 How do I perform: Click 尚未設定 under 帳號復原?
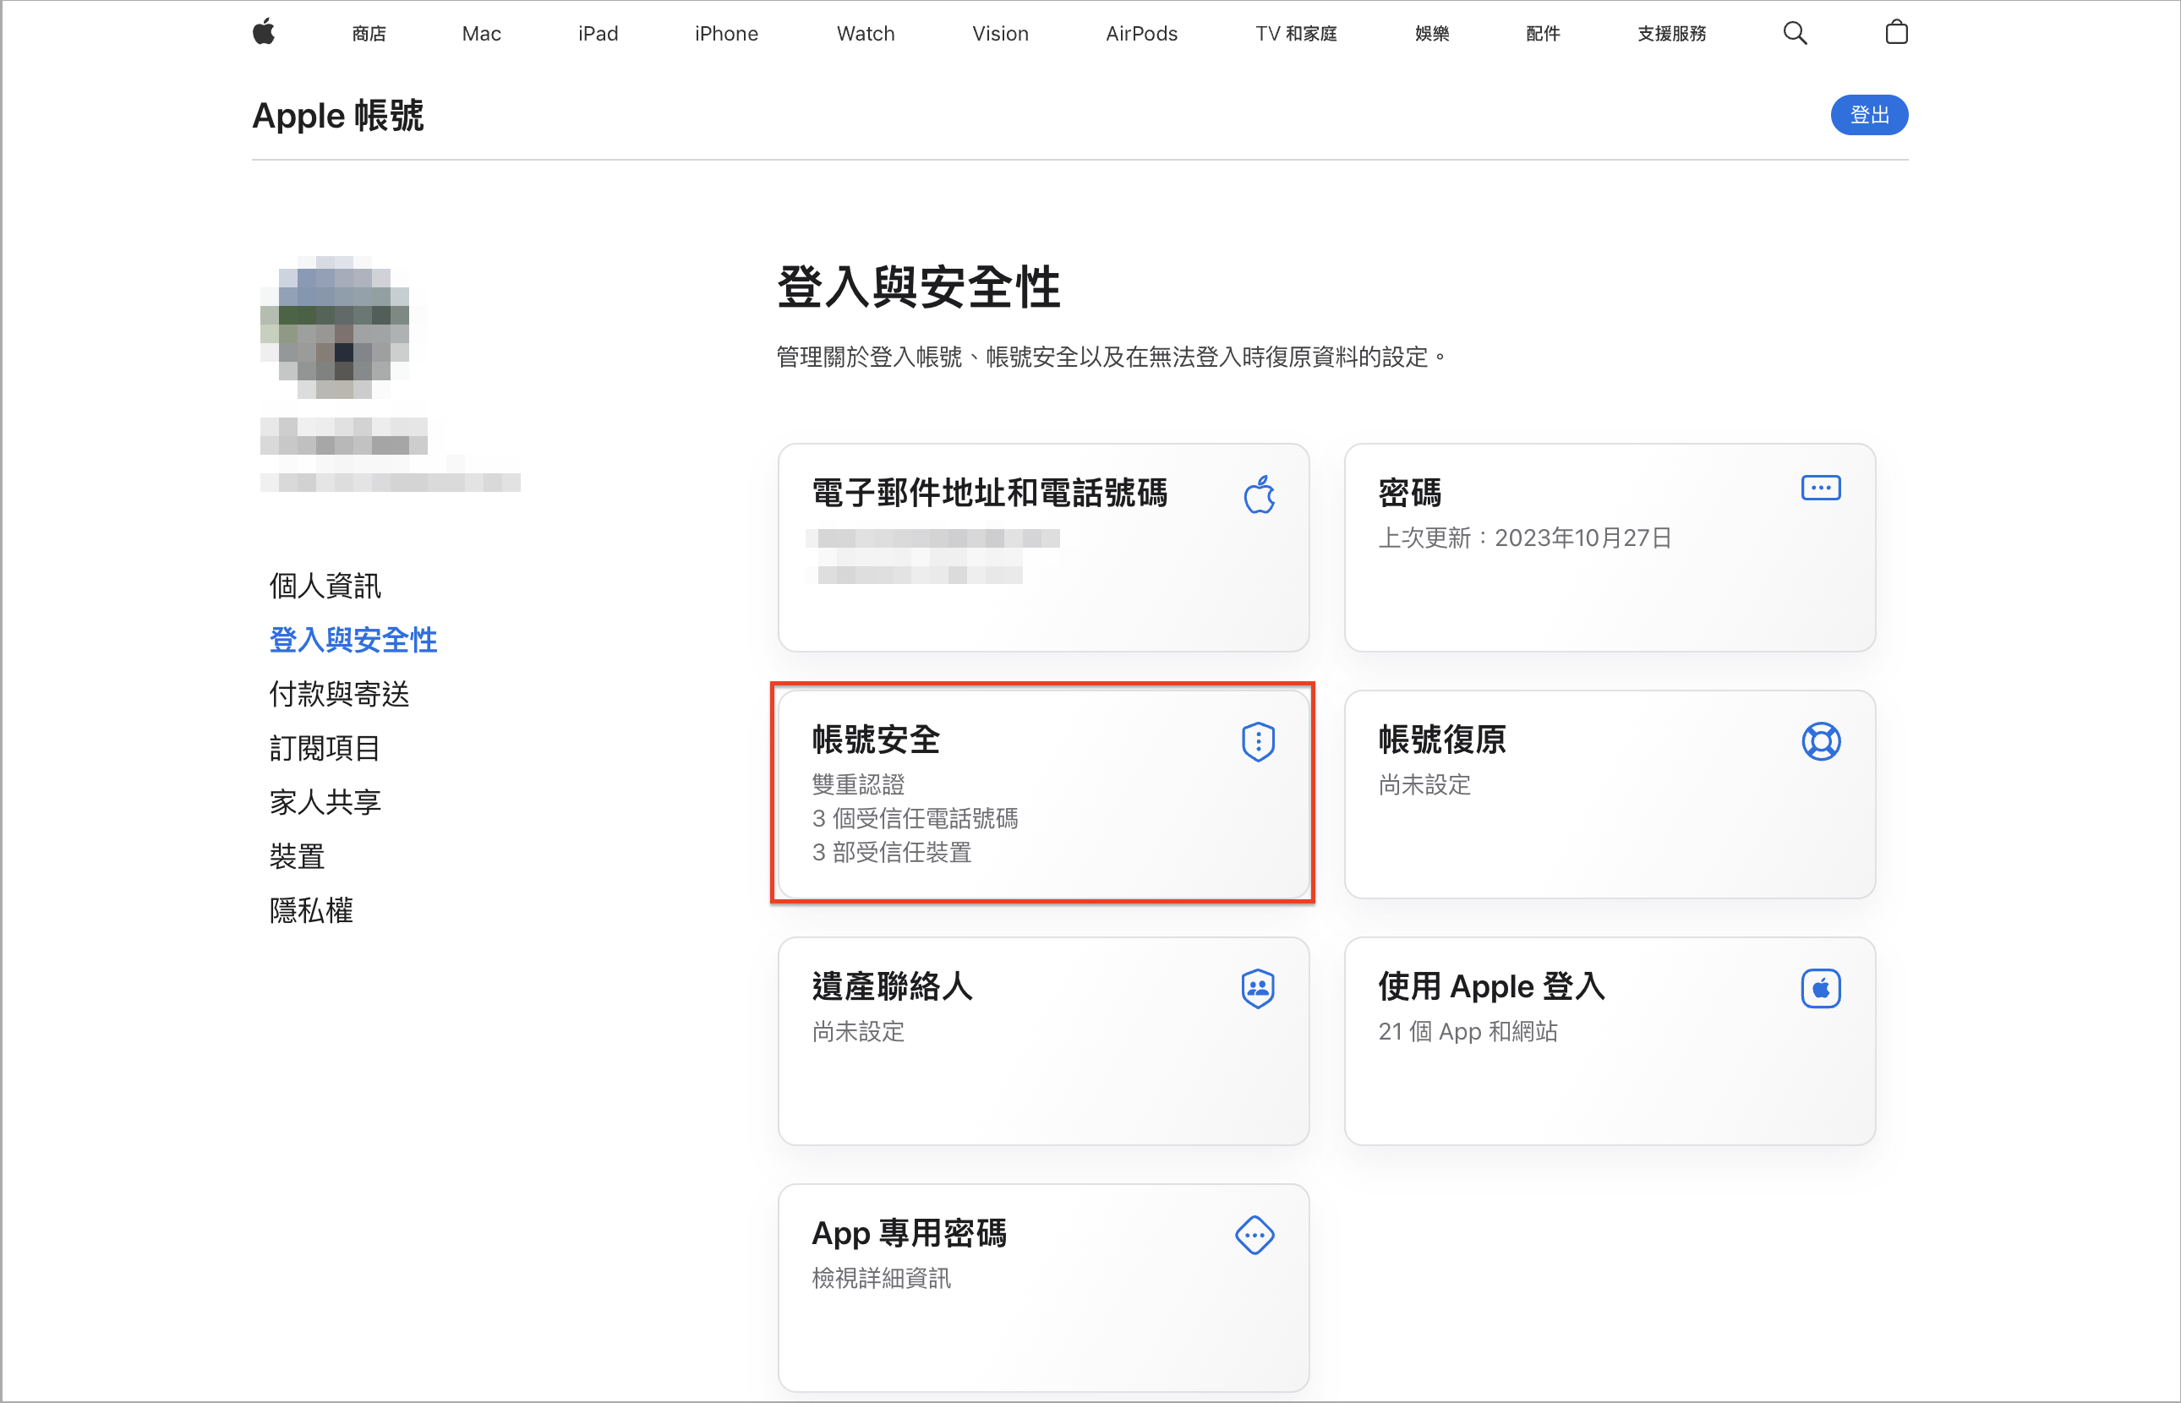point(1424,784)
